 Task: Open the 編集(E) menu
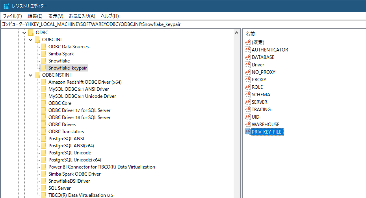35,16
